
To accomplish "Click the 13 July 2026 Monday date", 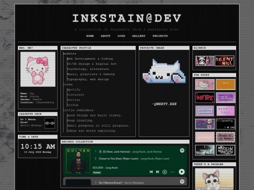I will coord(38,152).
